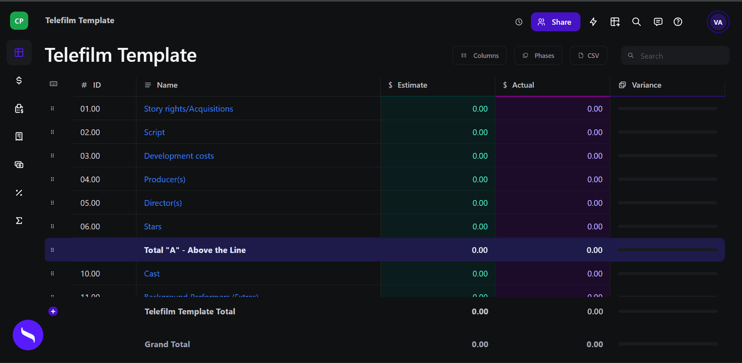742x363 pixels.
Task: Click the Share button
Action: pyautogui.click(x=555, y=22)
